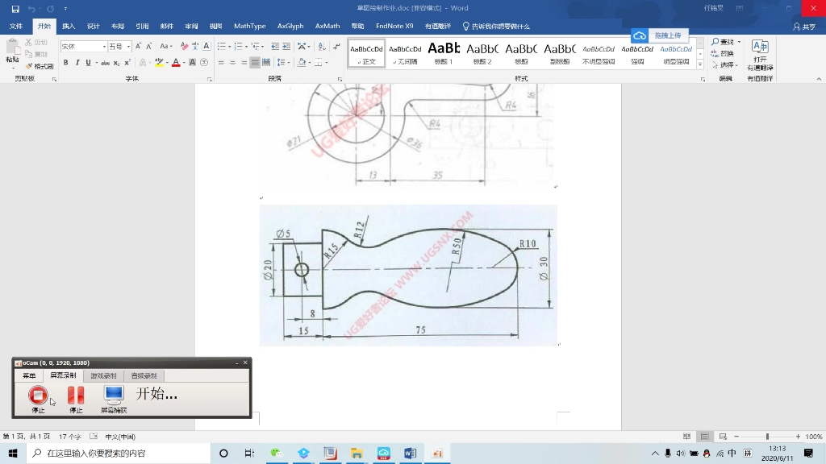
Task: Expand the styles gallery more arrow
Action: 699,64
